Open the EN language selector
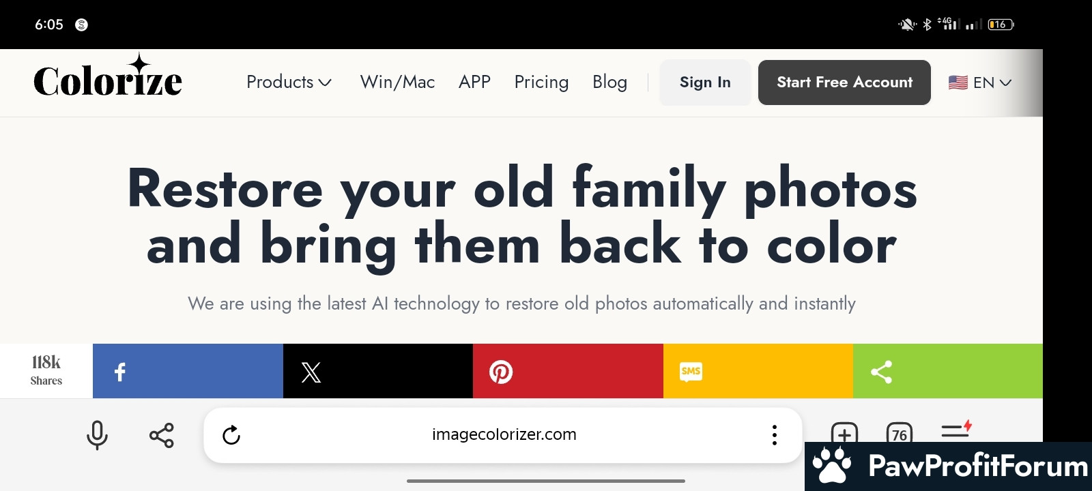Screen dimensions: 1092x491 click(980, 83)
